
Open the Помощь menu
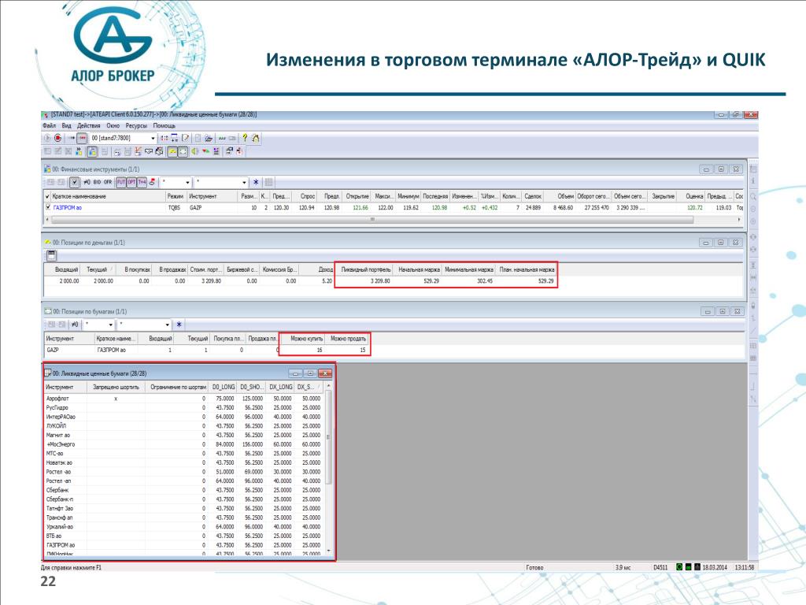point(164,125)
